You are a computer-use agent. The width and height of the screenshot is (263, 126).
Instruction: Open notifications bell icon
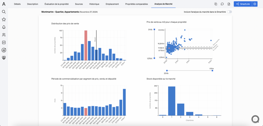[4, 27]
